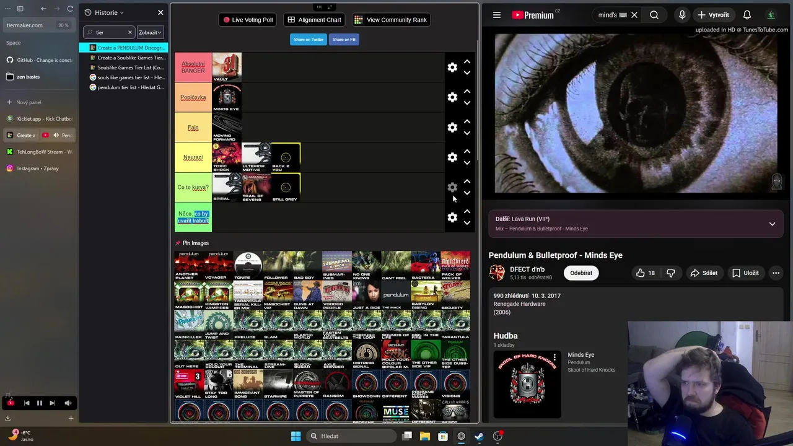Screen dimensions: 793x446
Task: Click Live Voting Poll button
Action: pos(248,20)
